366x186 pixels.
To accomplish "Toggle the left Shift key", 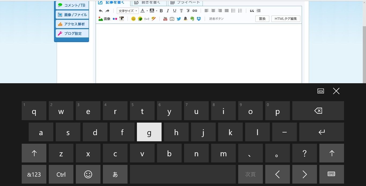I will click(x=34, y=153).
